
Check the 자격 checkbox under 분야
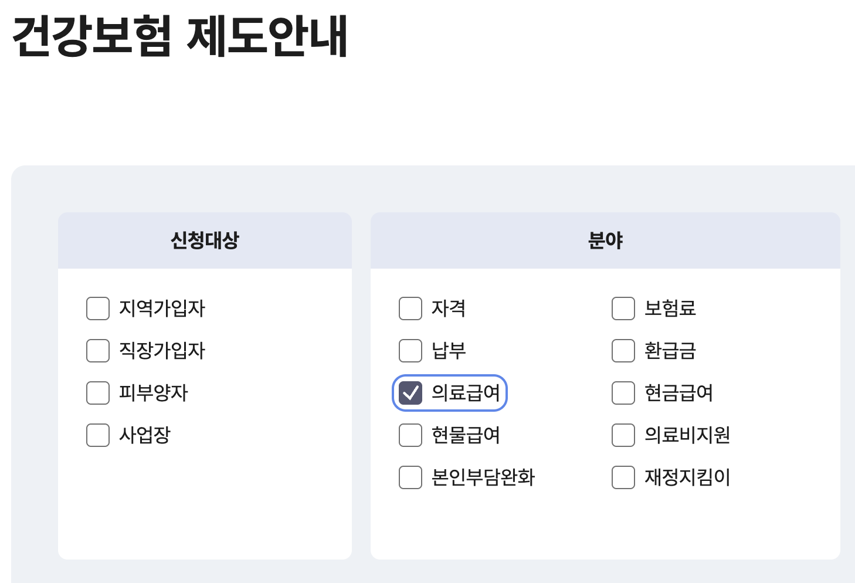[410, 309]
